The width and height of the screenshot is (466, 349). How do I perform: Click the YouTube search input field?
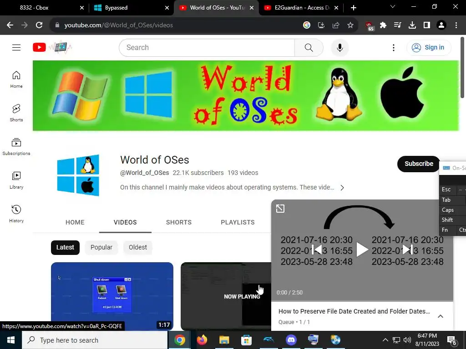pyautogui.click(x=207, y=47)
